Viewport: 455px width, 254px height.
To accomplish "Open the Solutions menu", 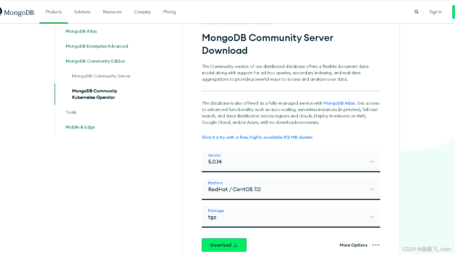I will 82,12.
